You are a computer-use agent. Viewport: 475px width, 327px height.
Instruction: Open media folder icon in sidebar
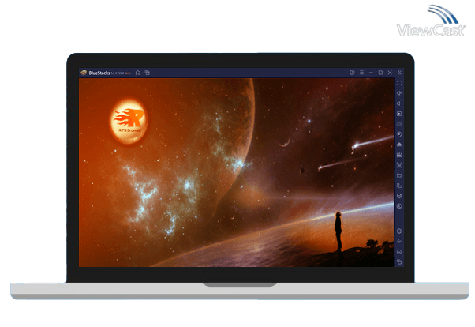399,175
